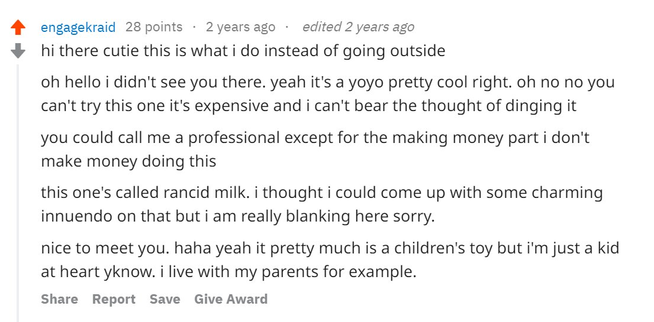Screen dimensions: 654x322
Task: Open the "2 years ago" comment permalink
Action: 240,27
